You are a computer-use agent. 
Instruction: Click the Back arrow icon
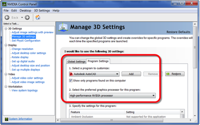(7, 17)
